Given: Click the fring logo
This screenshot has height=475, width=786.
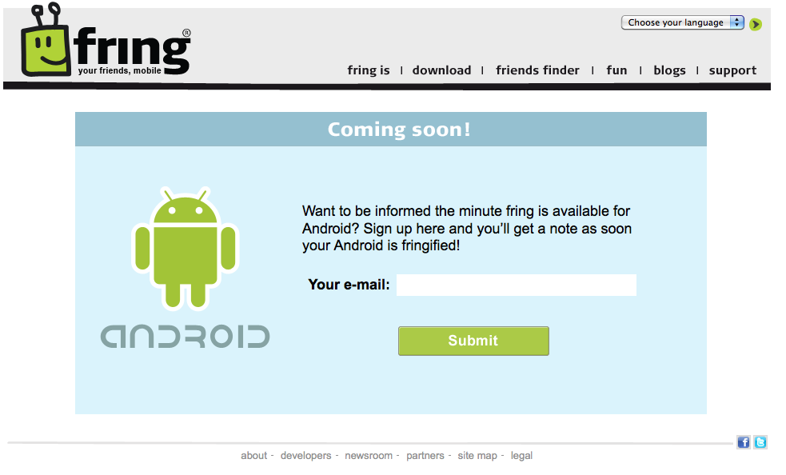Looking at the screenshot, I should (106, 41).
